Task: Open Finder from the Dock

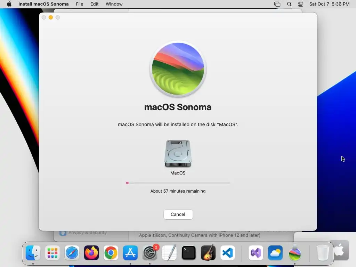Action: coord(33,253)
